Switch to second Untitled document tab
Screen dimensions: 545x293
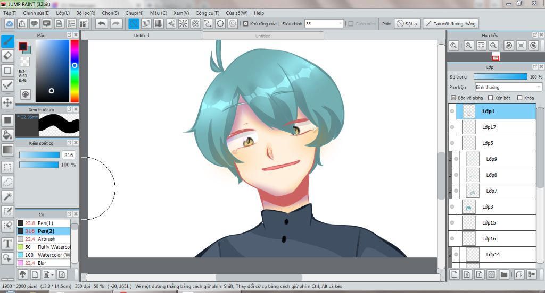[x=263, y=36]
